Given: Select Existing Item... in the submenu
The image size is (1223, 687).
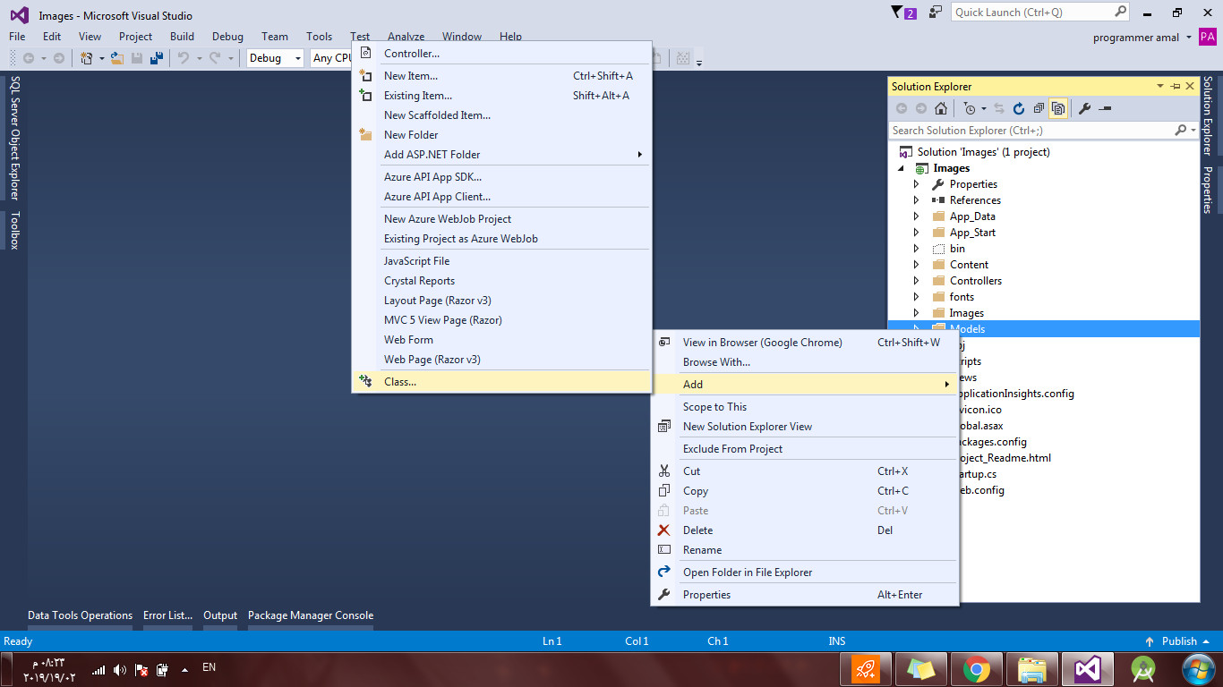Looking at the screenshot, I should tap(501, 96).
